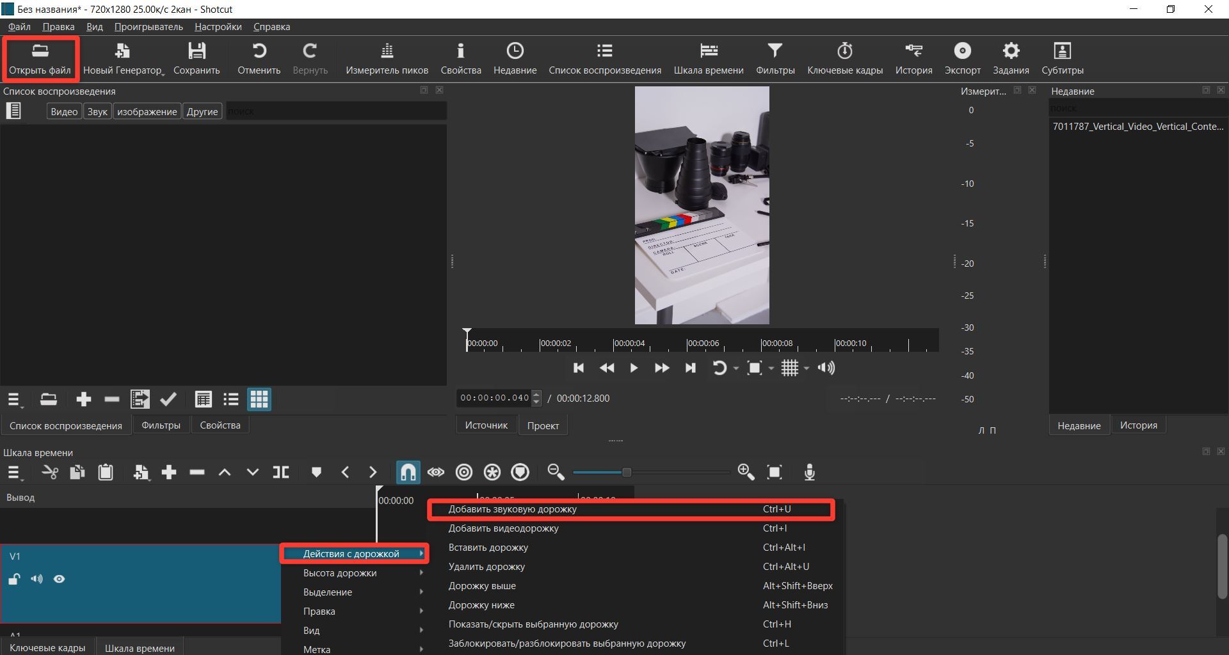Open the New Generator (Новый Генератор) dropdown

[x=124, y=58]
